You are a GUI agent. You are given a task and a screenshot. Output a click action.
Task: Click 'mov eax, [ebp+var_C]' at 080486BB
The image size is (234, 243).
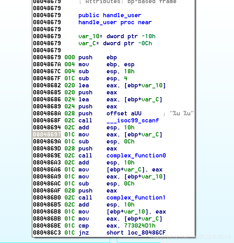(x=121, y=219)
